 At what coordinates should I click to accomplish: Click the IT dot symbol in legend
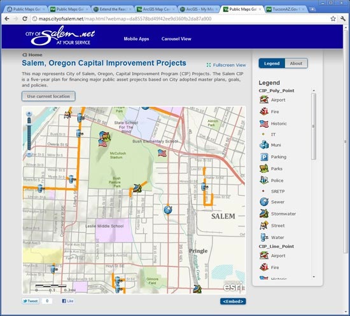tap(263, 134)
